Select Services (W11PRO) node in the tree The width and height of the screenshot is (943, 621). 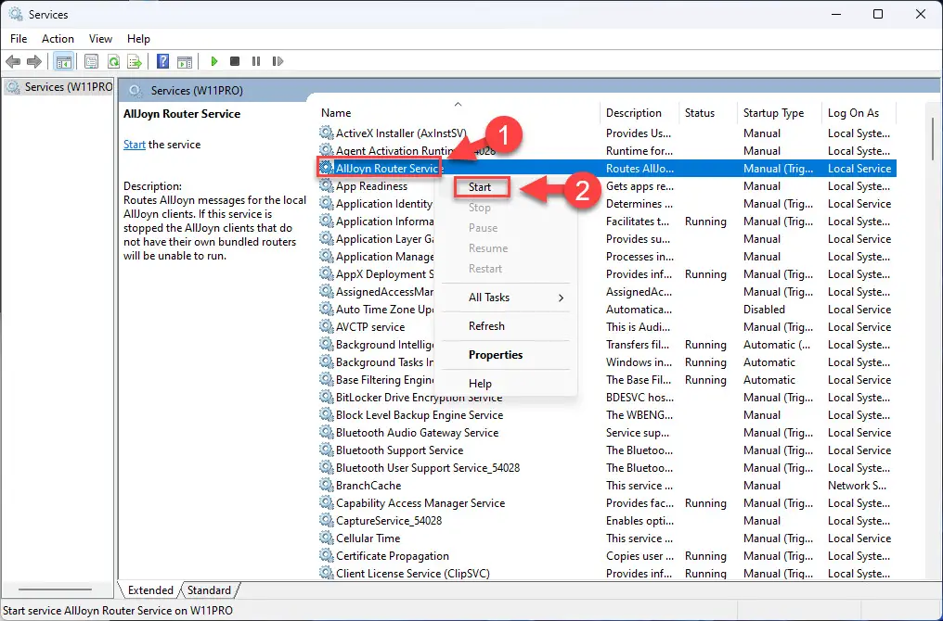(60, 87)
